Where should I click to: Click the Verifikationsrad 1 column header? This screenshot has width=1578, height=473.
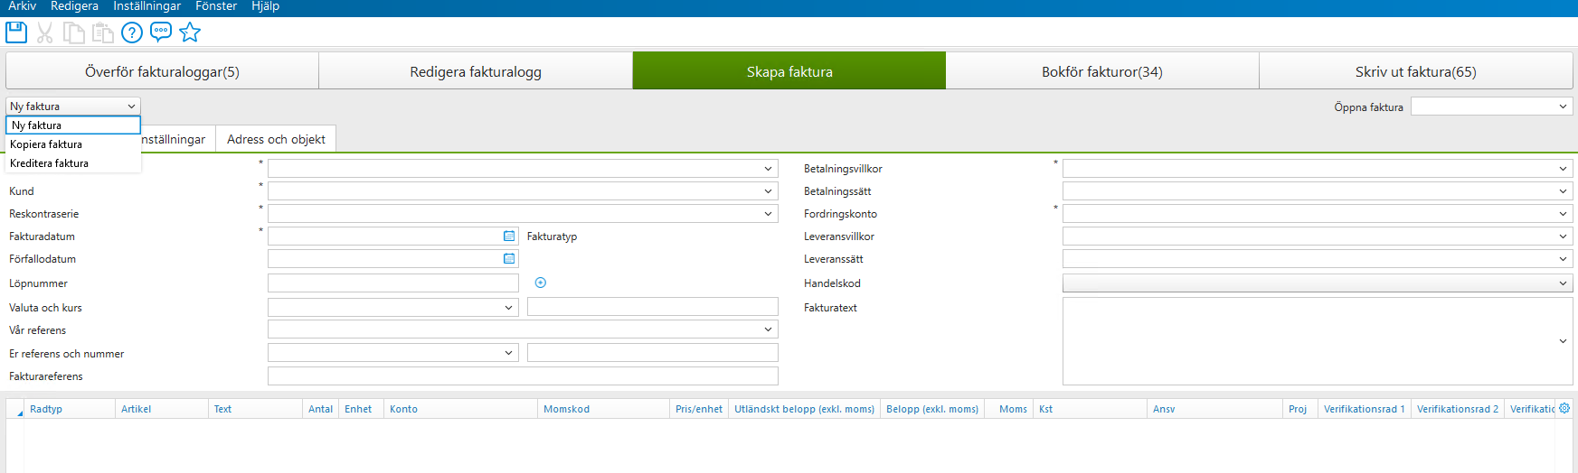coord(1365,409)
